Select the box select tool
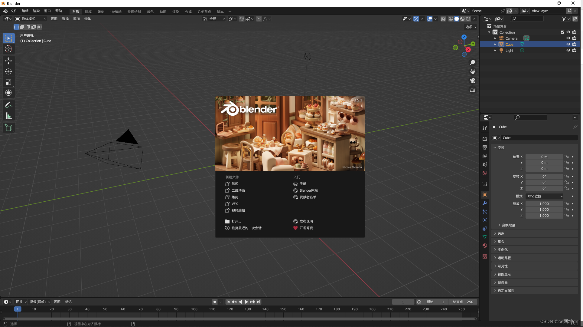Screen dimensions: 583x327 pos(8,38)
